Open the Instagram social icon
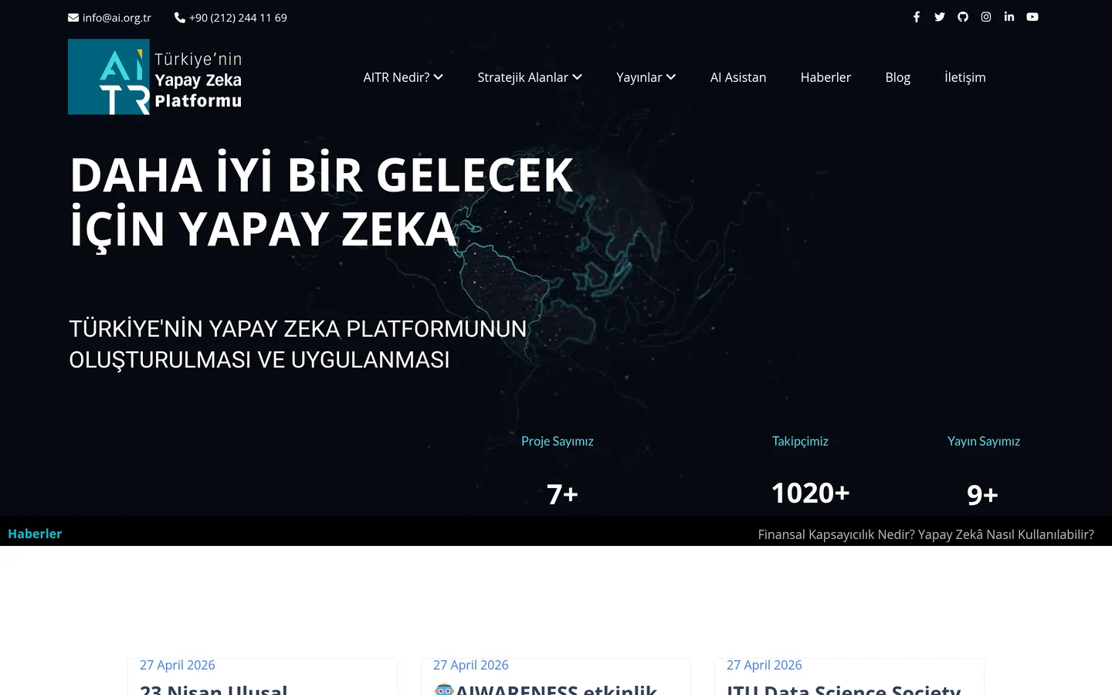The image size is (1112, 695). (986, 17)
